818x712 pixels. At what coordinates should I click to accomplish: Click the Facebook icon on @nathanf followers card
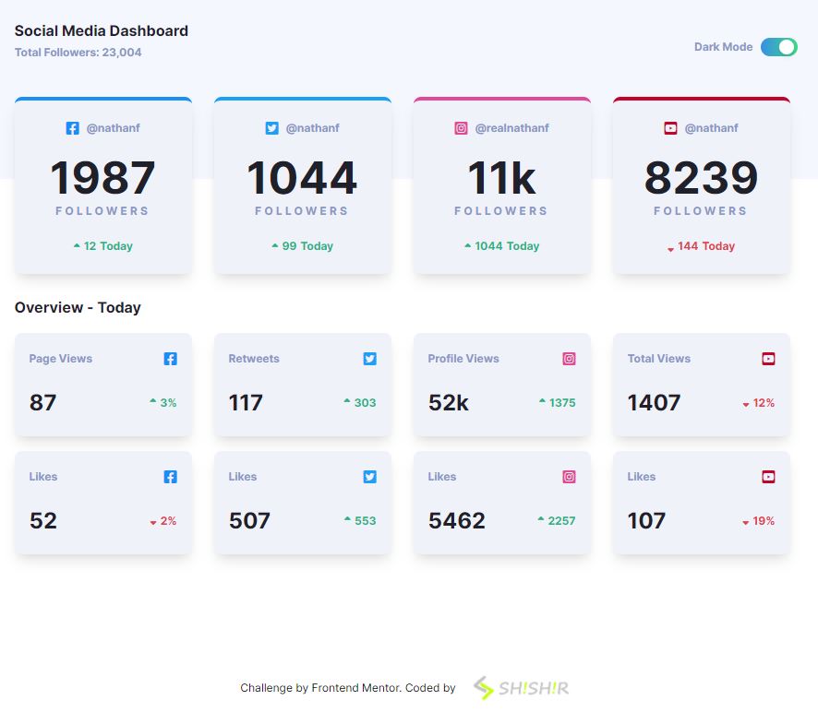tap(73, 128)
